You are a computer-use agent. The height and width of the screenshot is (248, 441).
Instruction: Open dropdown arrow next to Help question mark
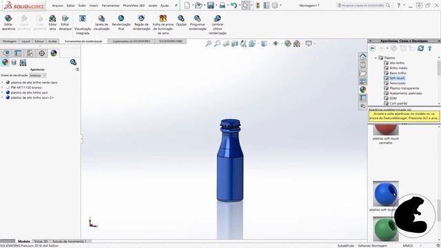click(x=404, y=6)
